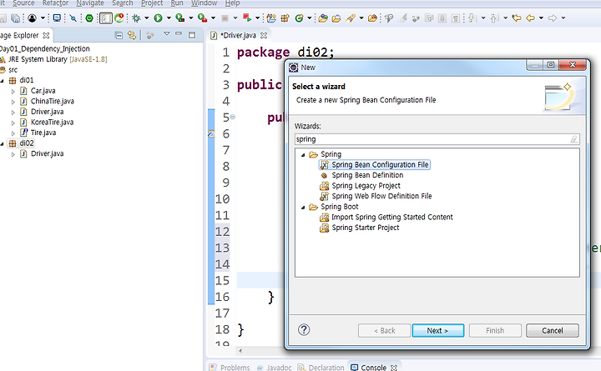
Task: Click the External Tools run icon
Action: [x=202, y=18]
